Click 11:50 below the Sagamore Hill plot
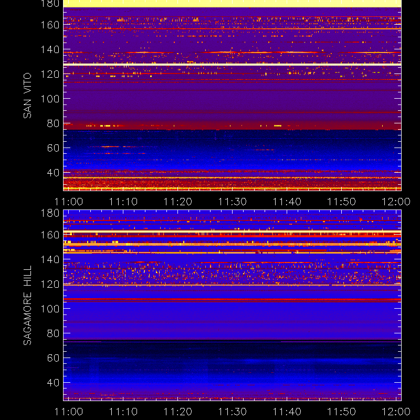Image resolution: width=420 pixels, height=420 pixels. (x=342, y=412)
